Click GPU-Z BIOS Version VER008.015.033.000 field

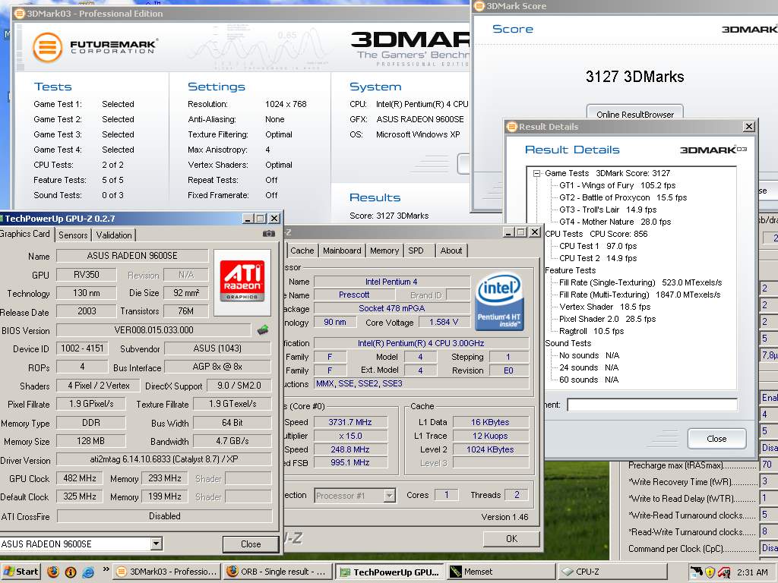[x=153, y=330]
